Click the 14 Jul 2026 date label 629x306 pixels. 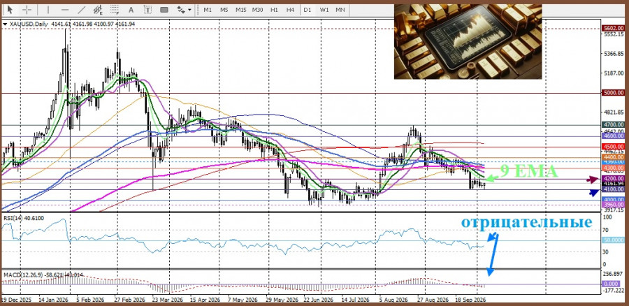click(355, 300)
